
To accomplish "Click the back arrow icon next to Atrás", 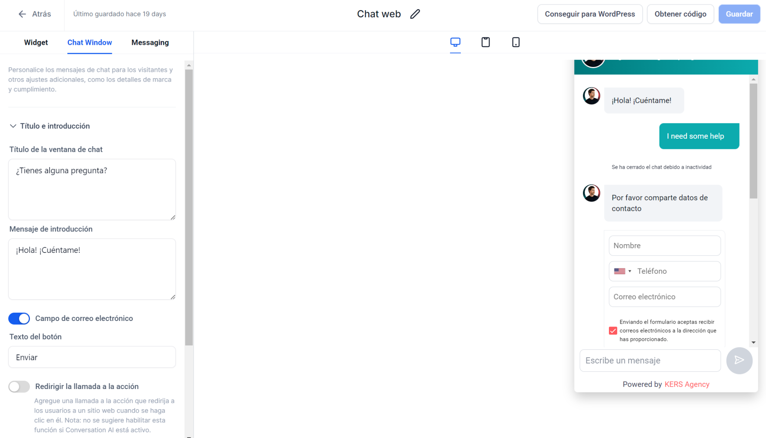I will click(x=22, y=14).
